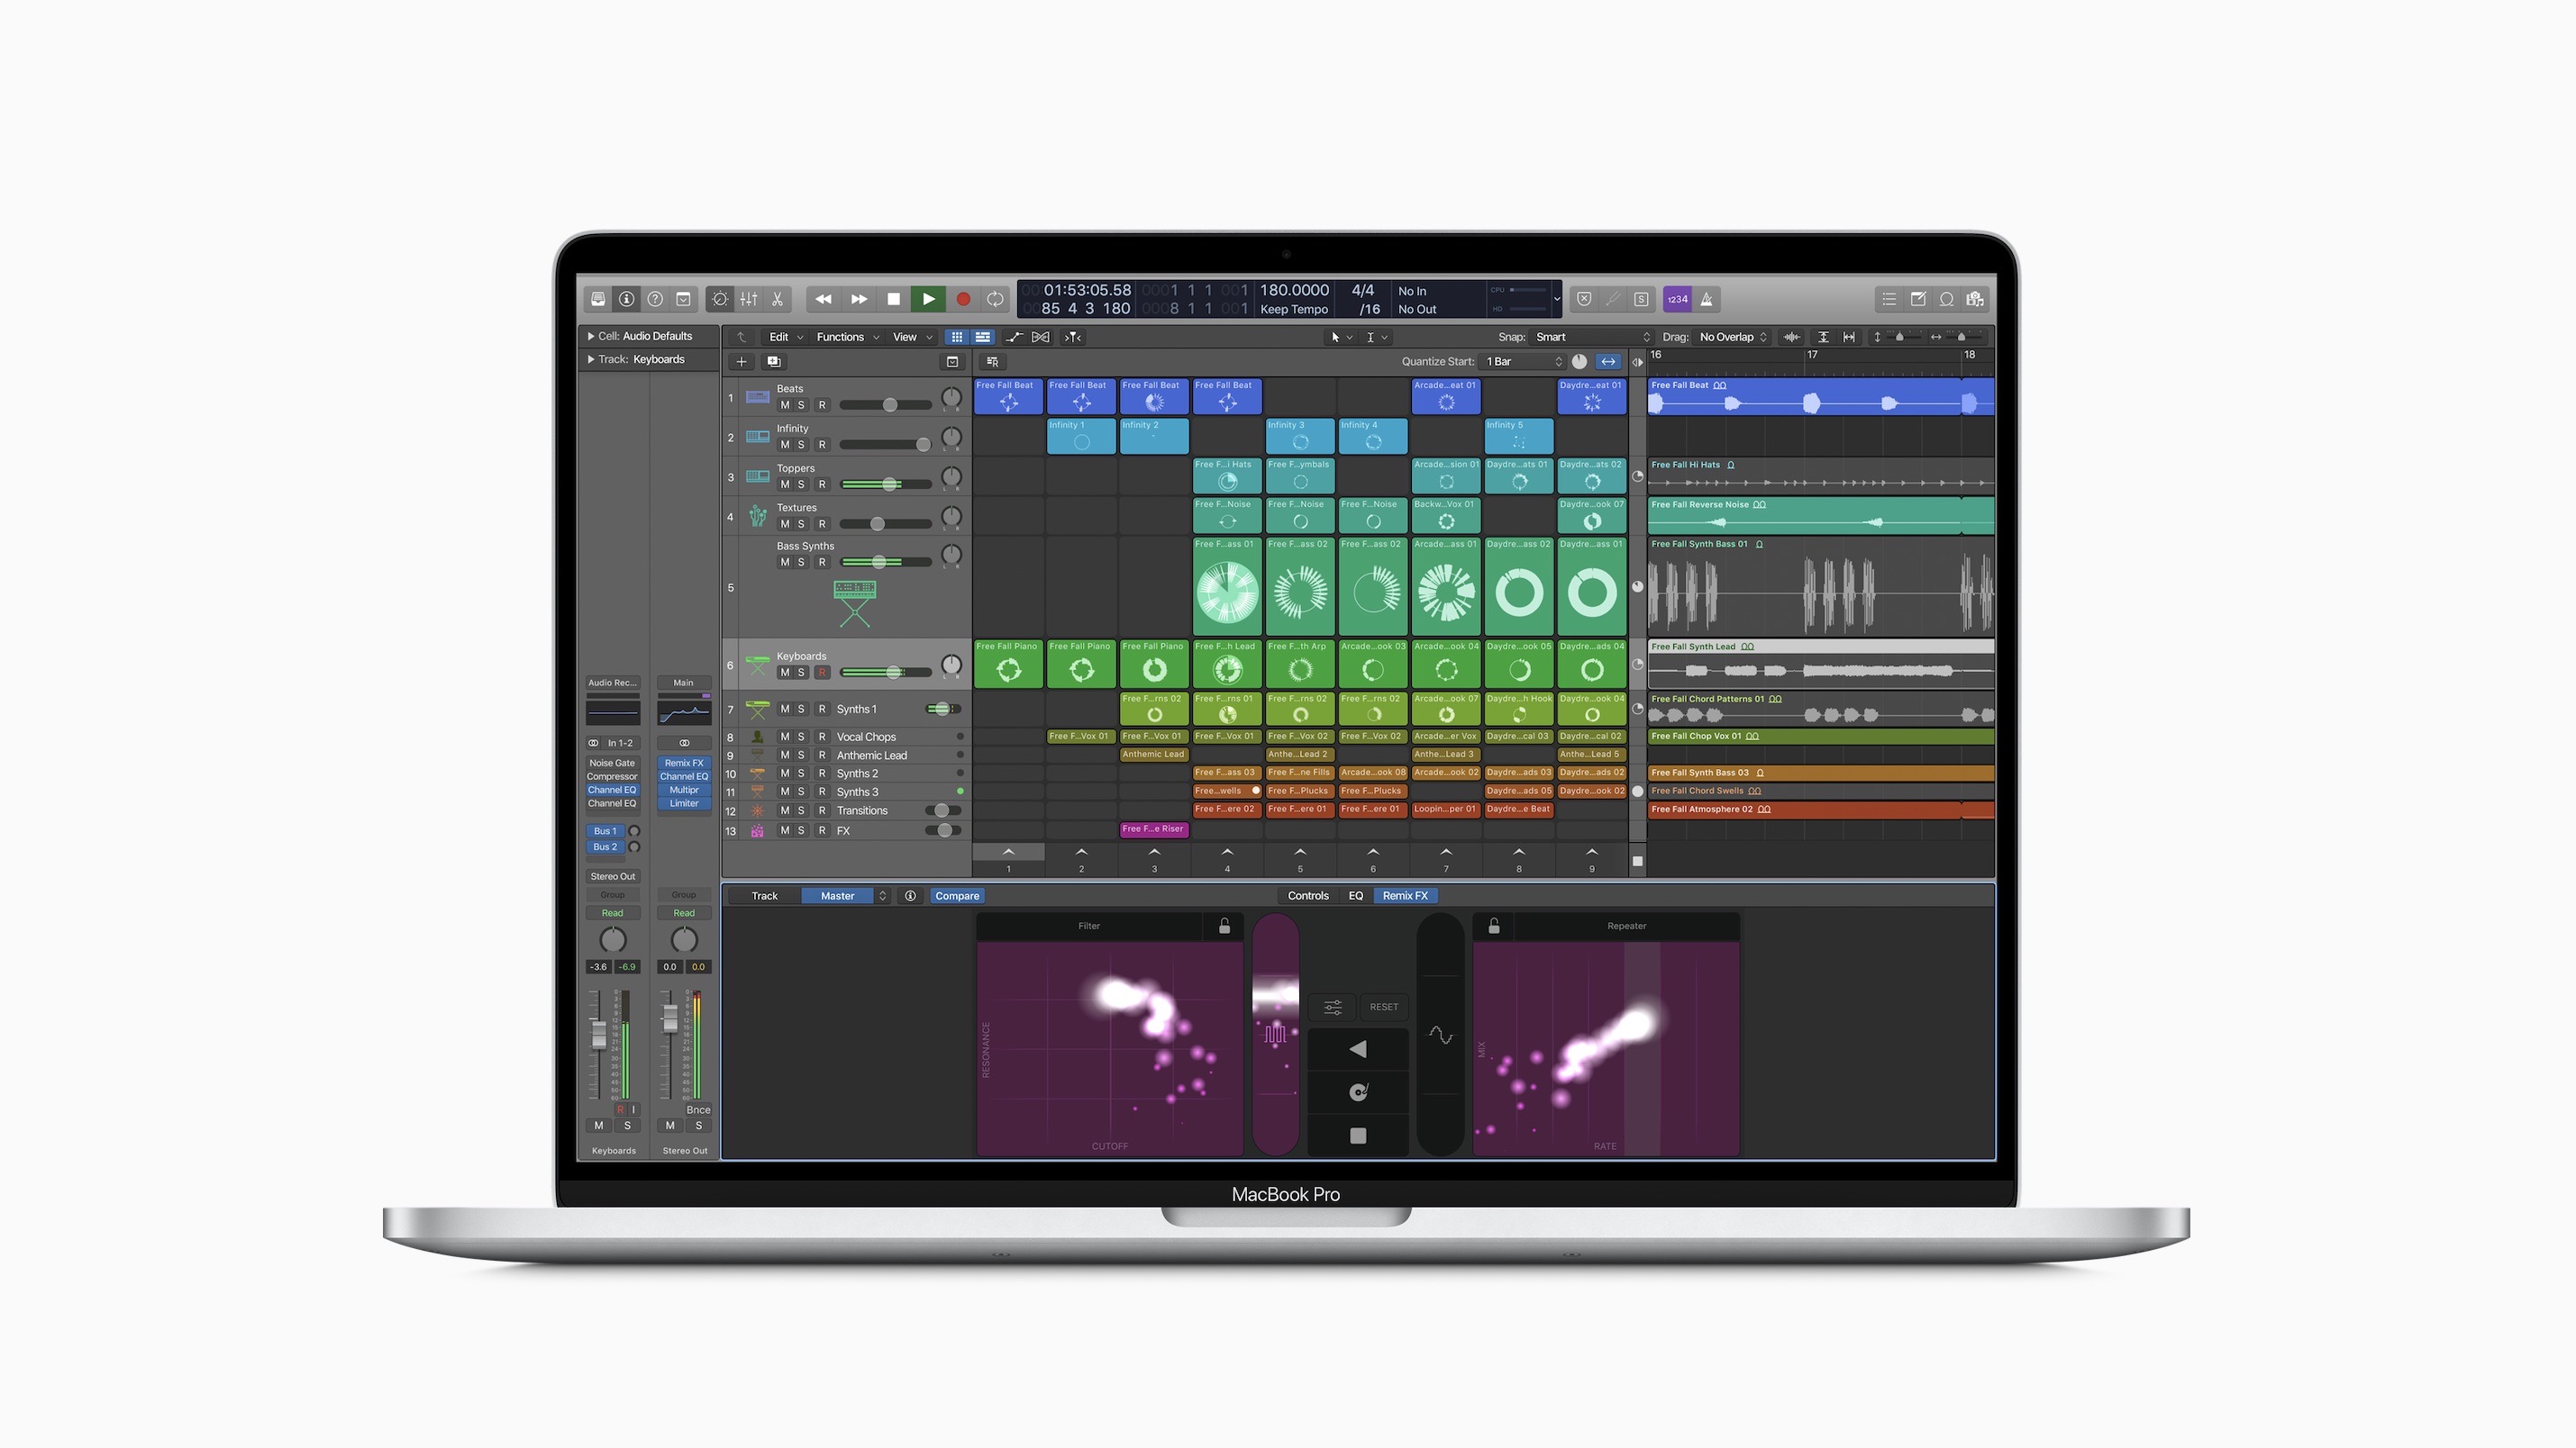Change Quantize Start from 1 Bar
The width and height of the screenshot is (2576, 1448).
click(1520, 362)
